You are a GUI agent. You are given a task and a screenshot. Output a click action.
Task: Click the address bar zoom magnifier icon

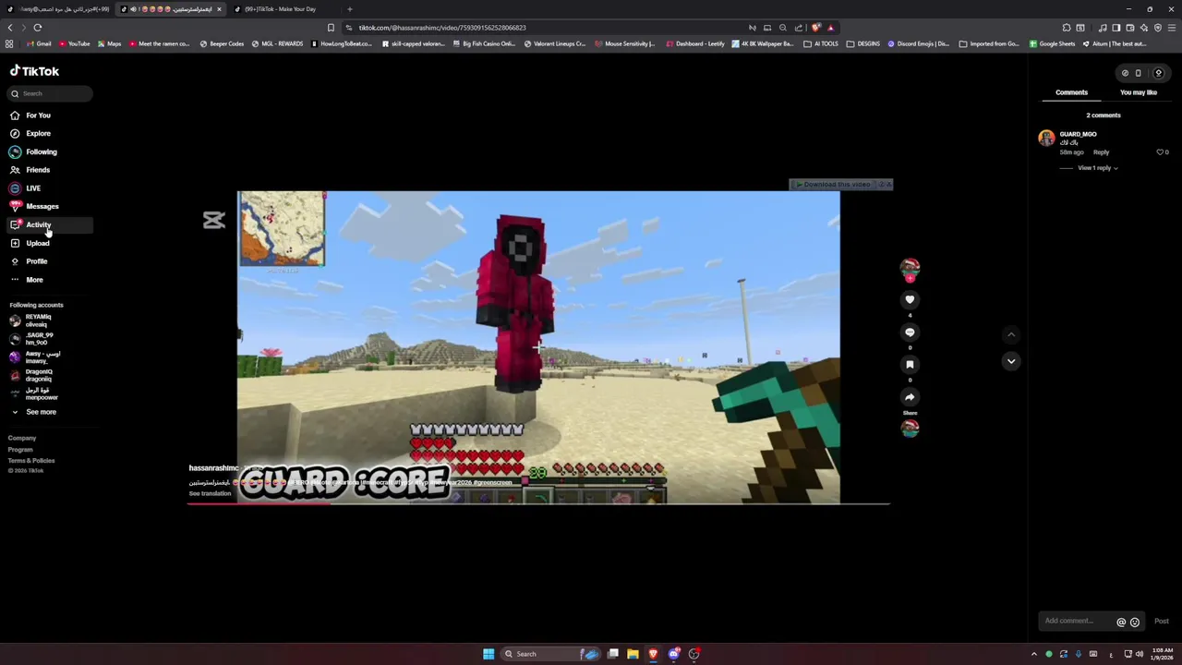click(x=783, y=28)
